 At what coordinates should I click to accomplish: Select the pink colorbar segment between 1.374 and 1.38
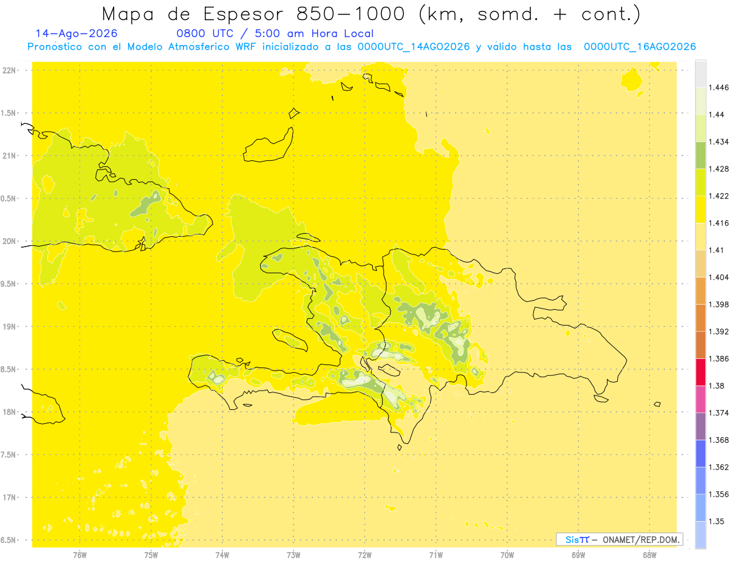tap(700, 399)
